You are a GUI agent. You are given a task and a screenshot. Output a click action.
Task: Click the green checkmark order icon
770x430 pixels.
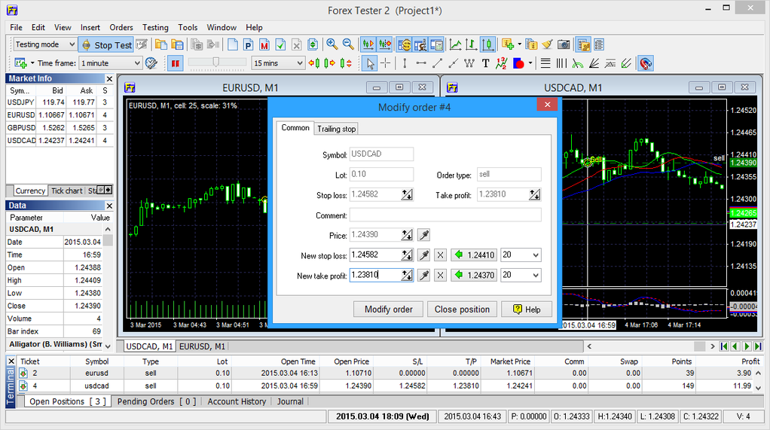[280, 45]
